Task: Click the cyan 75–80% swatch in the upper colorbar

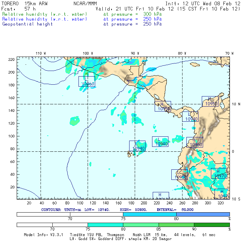Action: tap(150, 214)
